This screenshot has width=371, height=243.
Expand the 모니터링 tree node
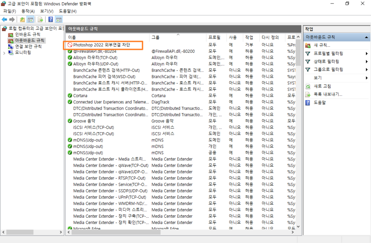tap(4, 53)
